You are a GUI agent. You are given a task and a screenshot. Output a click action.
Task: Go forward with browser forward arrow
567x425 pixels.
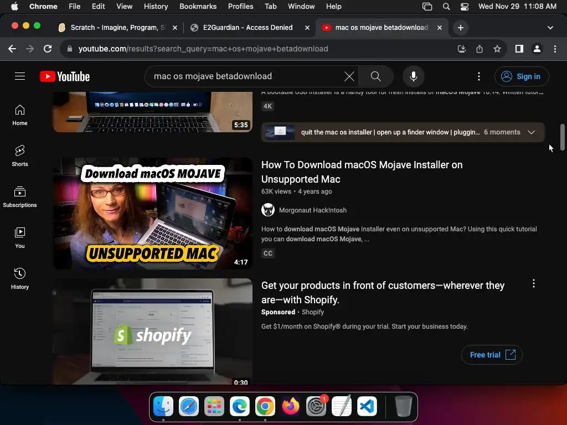point(30,49)
